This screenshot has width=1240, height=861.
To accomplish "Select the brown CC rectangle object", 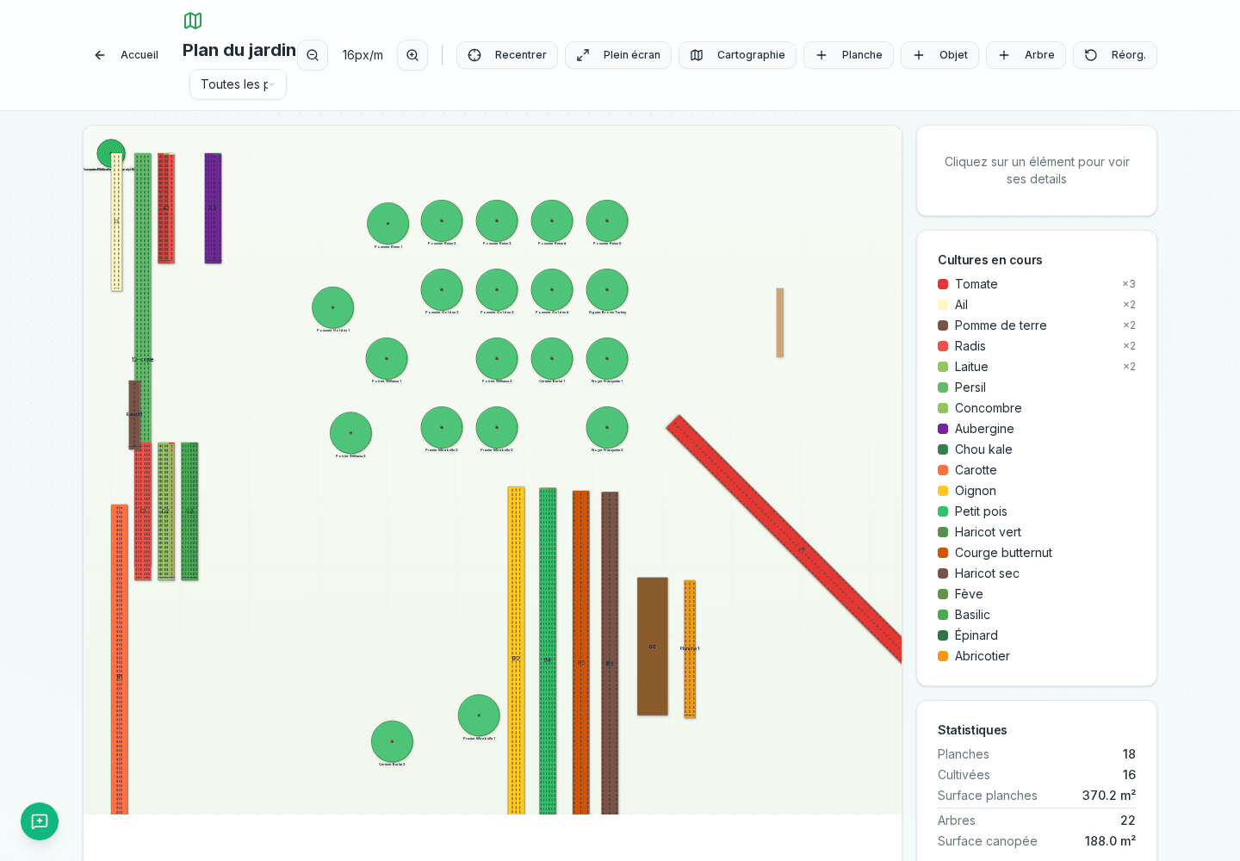I will [653, 647].
